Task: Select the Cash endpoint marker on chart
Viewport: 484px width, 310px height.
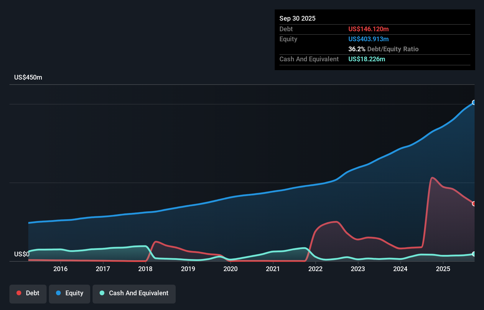Action: (474, 254)
